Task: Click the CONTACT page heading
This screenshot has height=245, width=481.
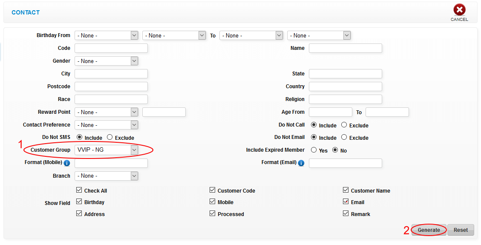Action: (26, 13)
